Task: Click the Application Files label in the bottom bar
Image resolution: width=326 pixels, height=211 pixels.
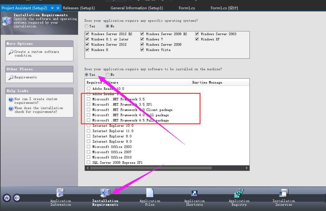Action: [x=150, y=203]
